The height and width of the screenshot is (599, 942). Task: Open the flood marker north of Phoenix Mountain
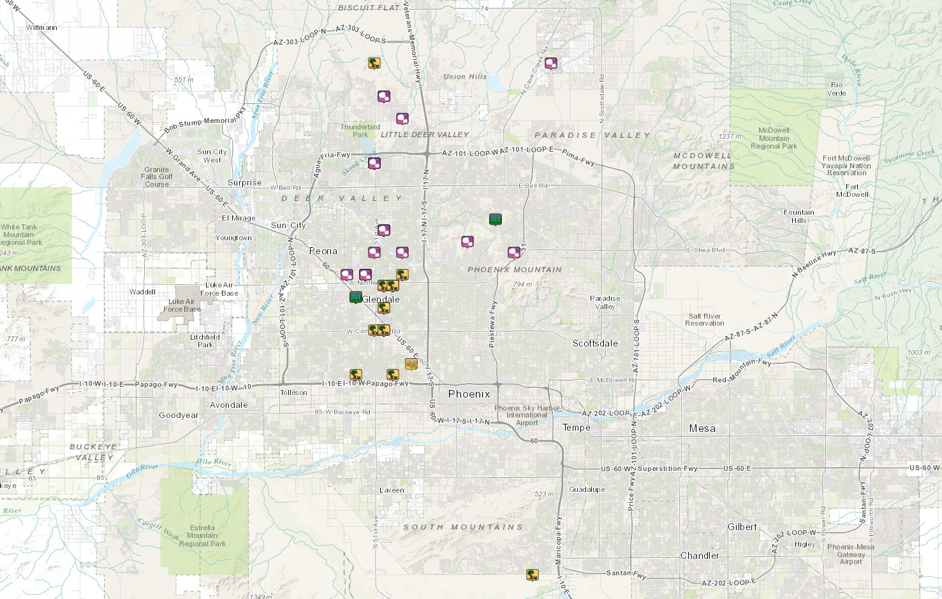(x=495, y=219)
